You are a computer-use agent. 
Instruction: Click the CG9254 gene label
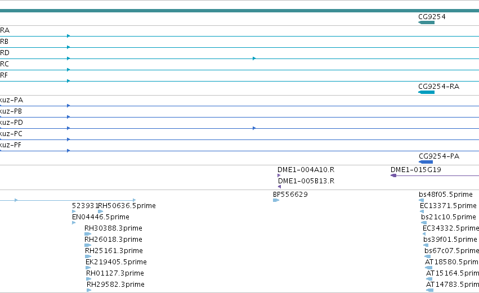coord(432,17)
